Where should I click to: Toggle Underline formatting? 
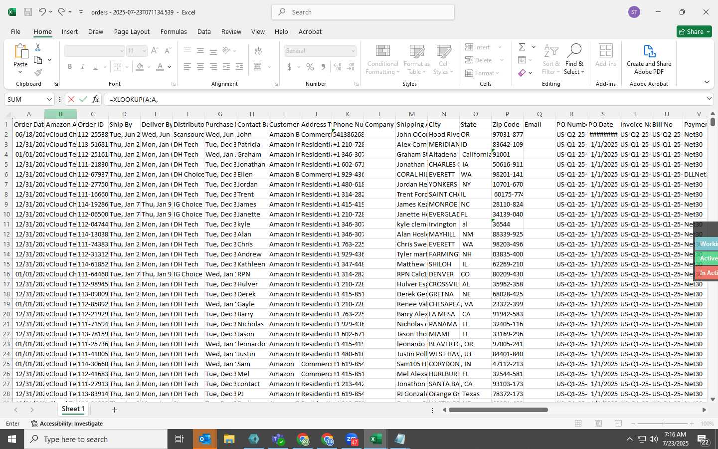pyautogui.click(x=95, y=66)
